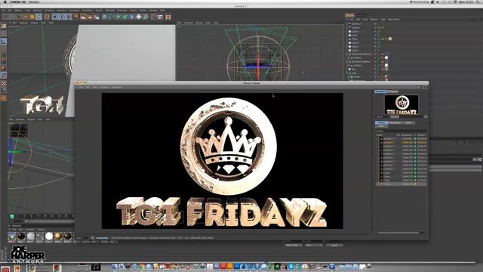Switch to the Objects tab in the Object Manager
Viewport: 483px width, 272px height.
click(350, 15)
